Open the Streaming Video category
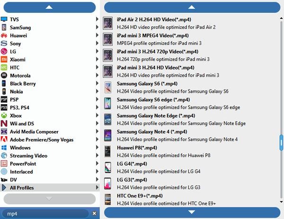 [x=50, y=156]
